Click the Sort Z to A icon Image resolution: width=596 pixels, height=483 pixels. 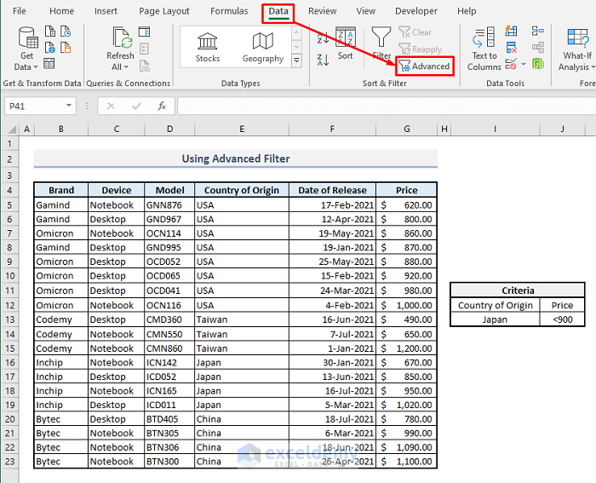(x=323, y=59)
